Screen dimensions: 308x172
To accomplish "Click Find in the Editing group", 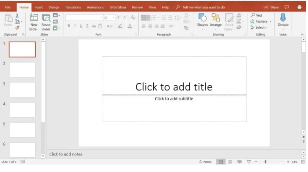I will (x=256, y=15).
